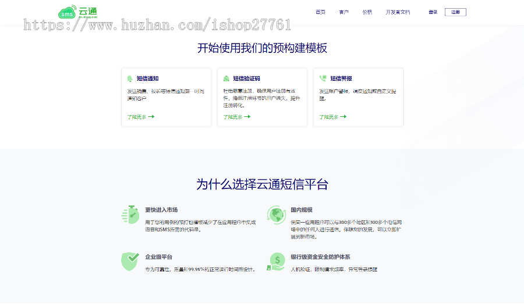The width and height of the screenshot is (524, 304).
Task: Open the 客户 navigation item
Action: 344,12
